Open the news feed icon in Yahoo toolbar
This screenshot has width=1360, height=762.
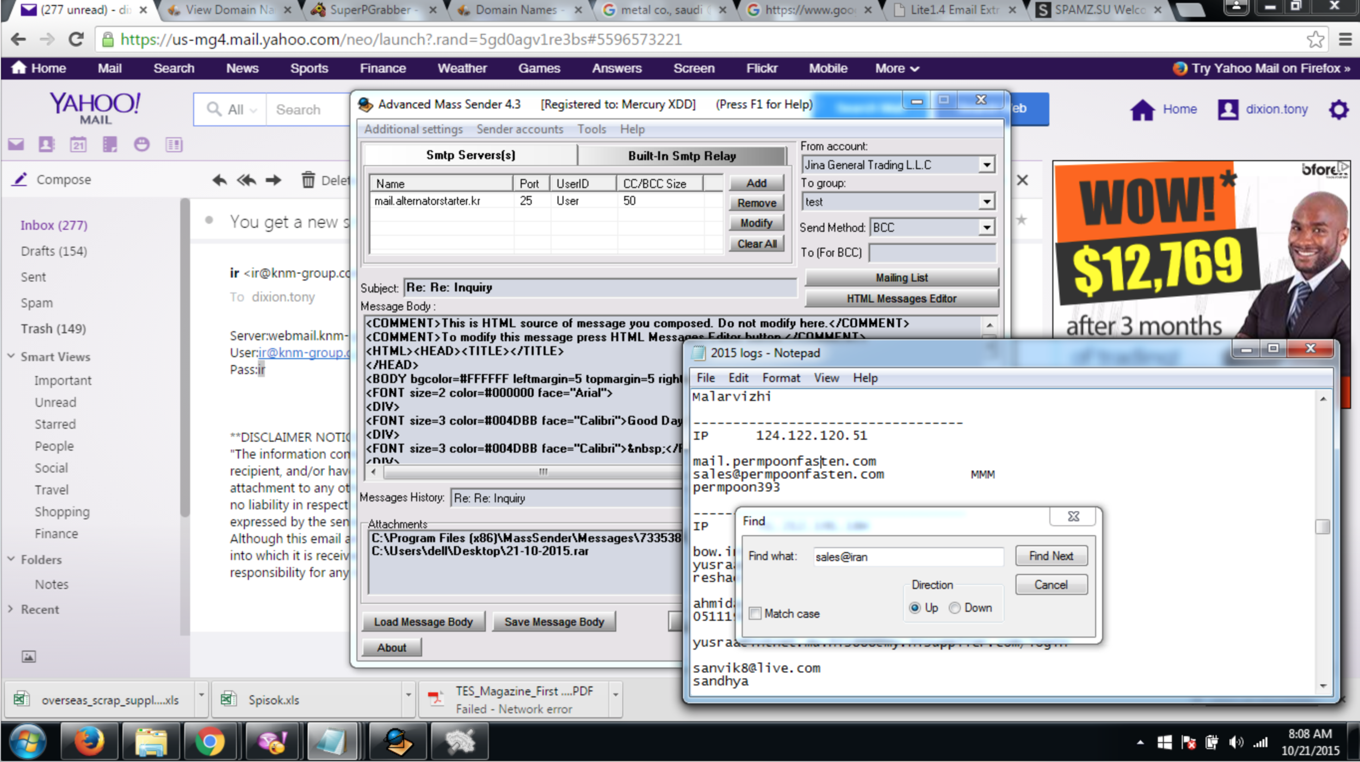click(174, 145)
